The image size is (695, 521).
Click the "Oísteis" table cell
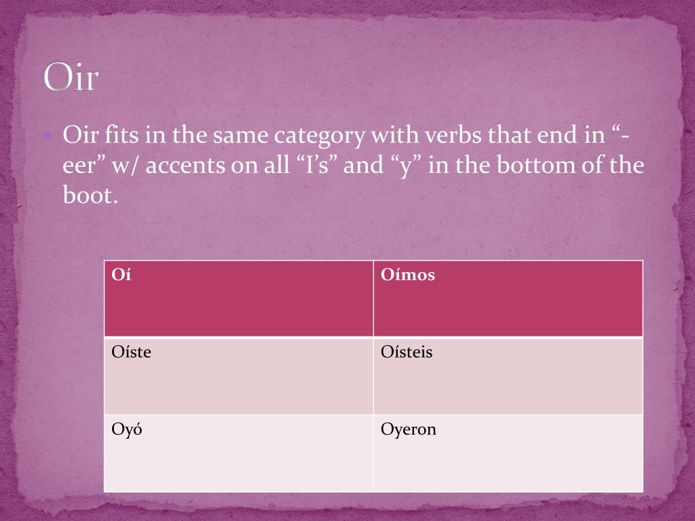click(508, 376)
